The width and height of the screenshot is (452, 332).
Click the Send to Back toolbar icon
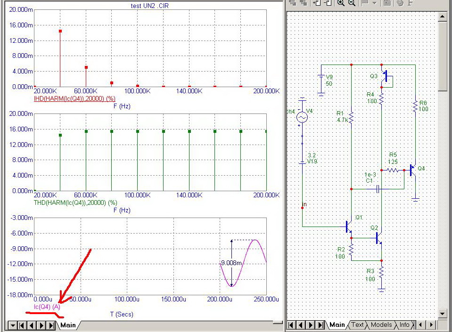303,3
